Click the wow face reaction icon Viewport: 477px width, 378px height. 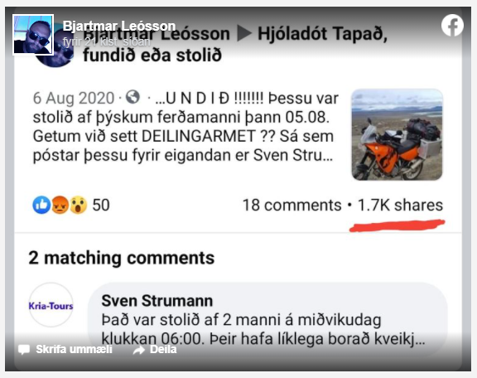pyautogui.click(x=78, y=205)
